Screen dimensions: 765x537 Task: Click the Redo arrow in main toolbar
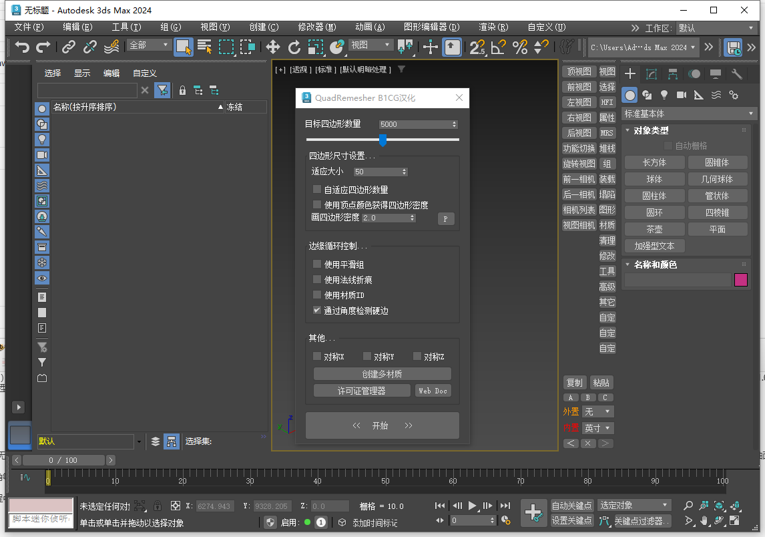coord(43,47)
